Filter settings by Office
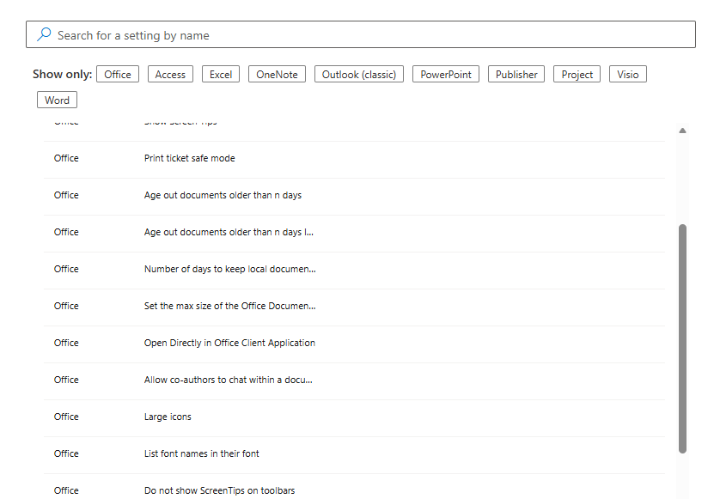The width and height of the screenshot is (714, 499). 118,74
